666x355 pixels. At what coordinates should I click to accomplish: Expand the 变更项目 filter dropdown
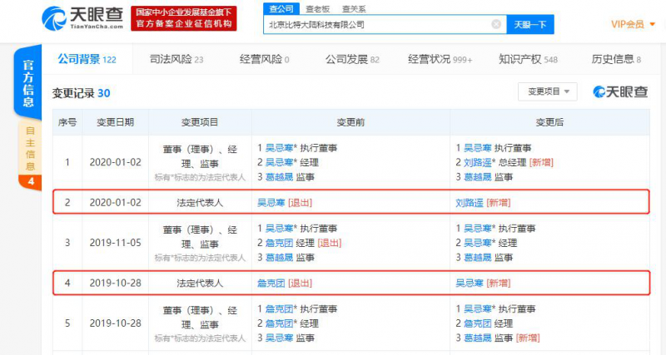[x=548, y=91]
